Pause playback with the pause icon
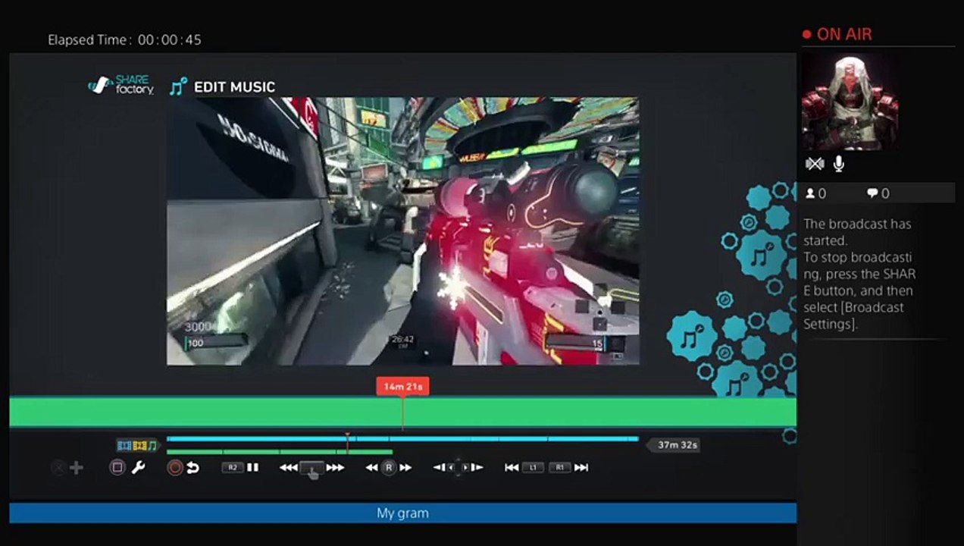This screenshot has width=964, height=546. click(252, 468)
